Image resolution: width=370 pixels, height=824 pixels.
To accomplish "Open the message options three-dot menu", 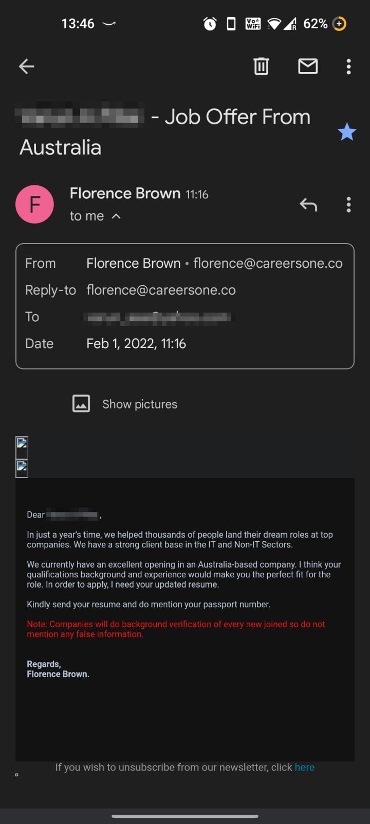I will [349, 205].
